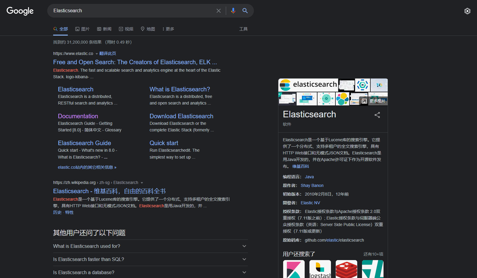Switch to the 全部 tab
Image resolution: width=477 pixels, height=278 pixels.
click(x=61, y=29)
